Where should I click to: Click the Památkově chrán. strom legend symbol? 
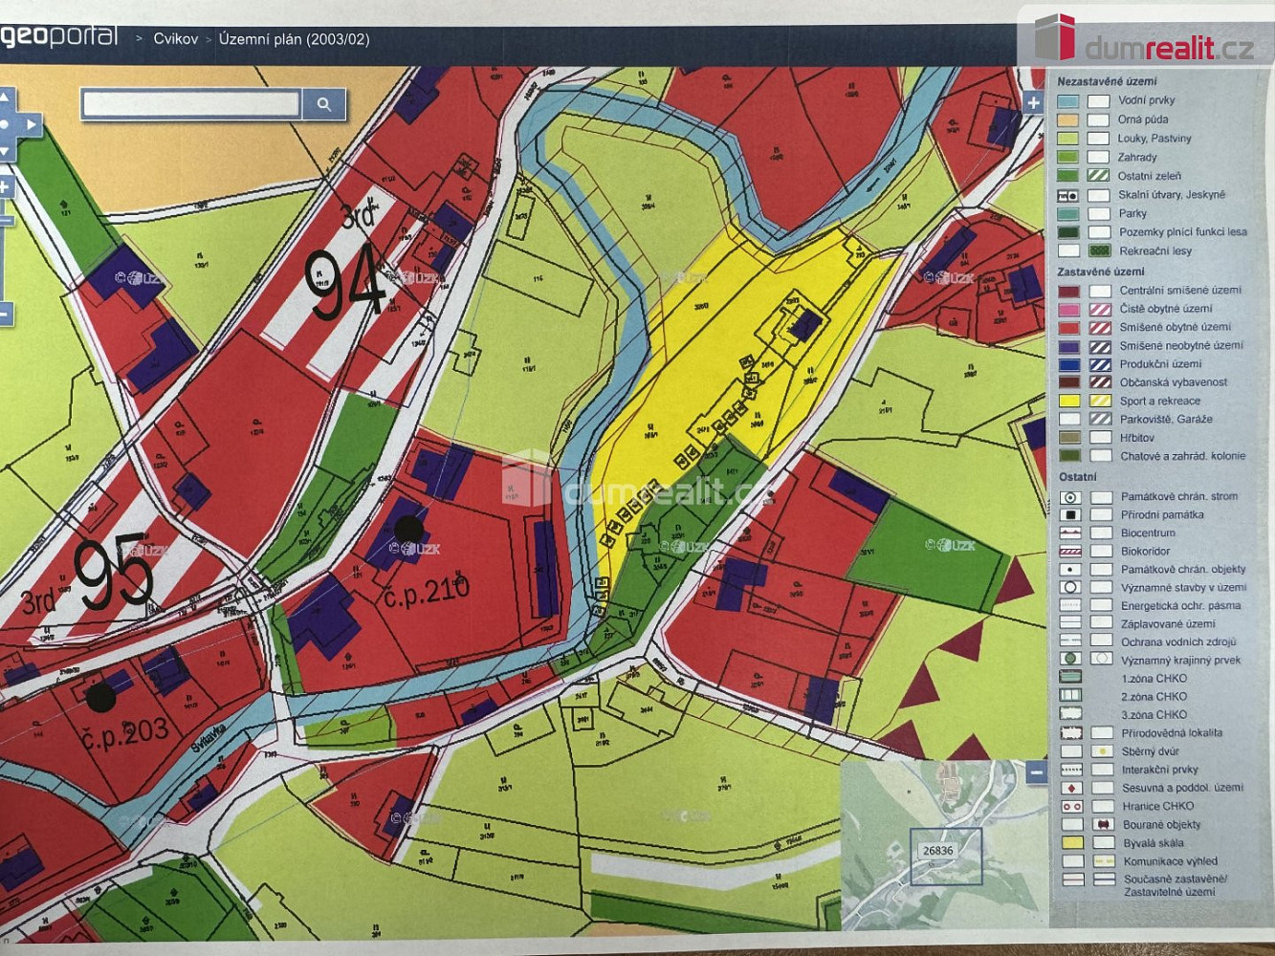(x=1070, y=497)
